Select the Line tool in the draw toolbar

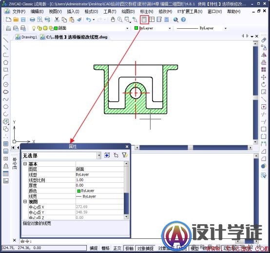[x=6, y=40]
